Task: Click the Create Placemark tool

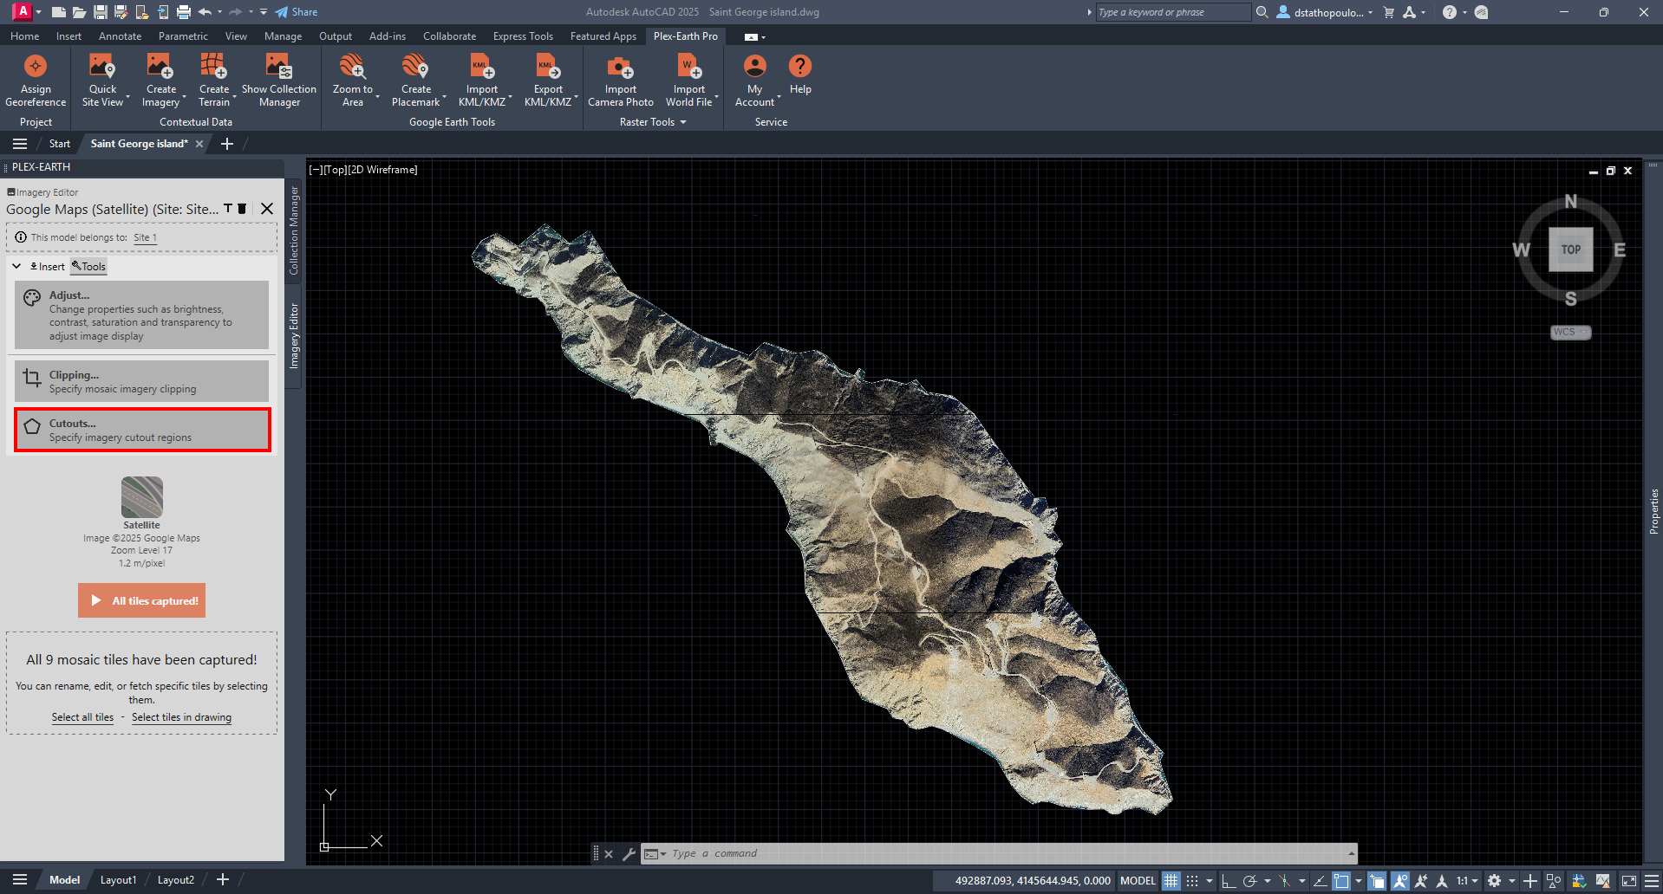Action: point(415,81)
